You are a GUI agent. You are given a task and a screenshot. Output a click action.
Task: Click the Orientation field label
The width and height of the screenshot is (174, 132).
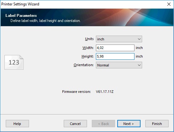coord(83,65)
